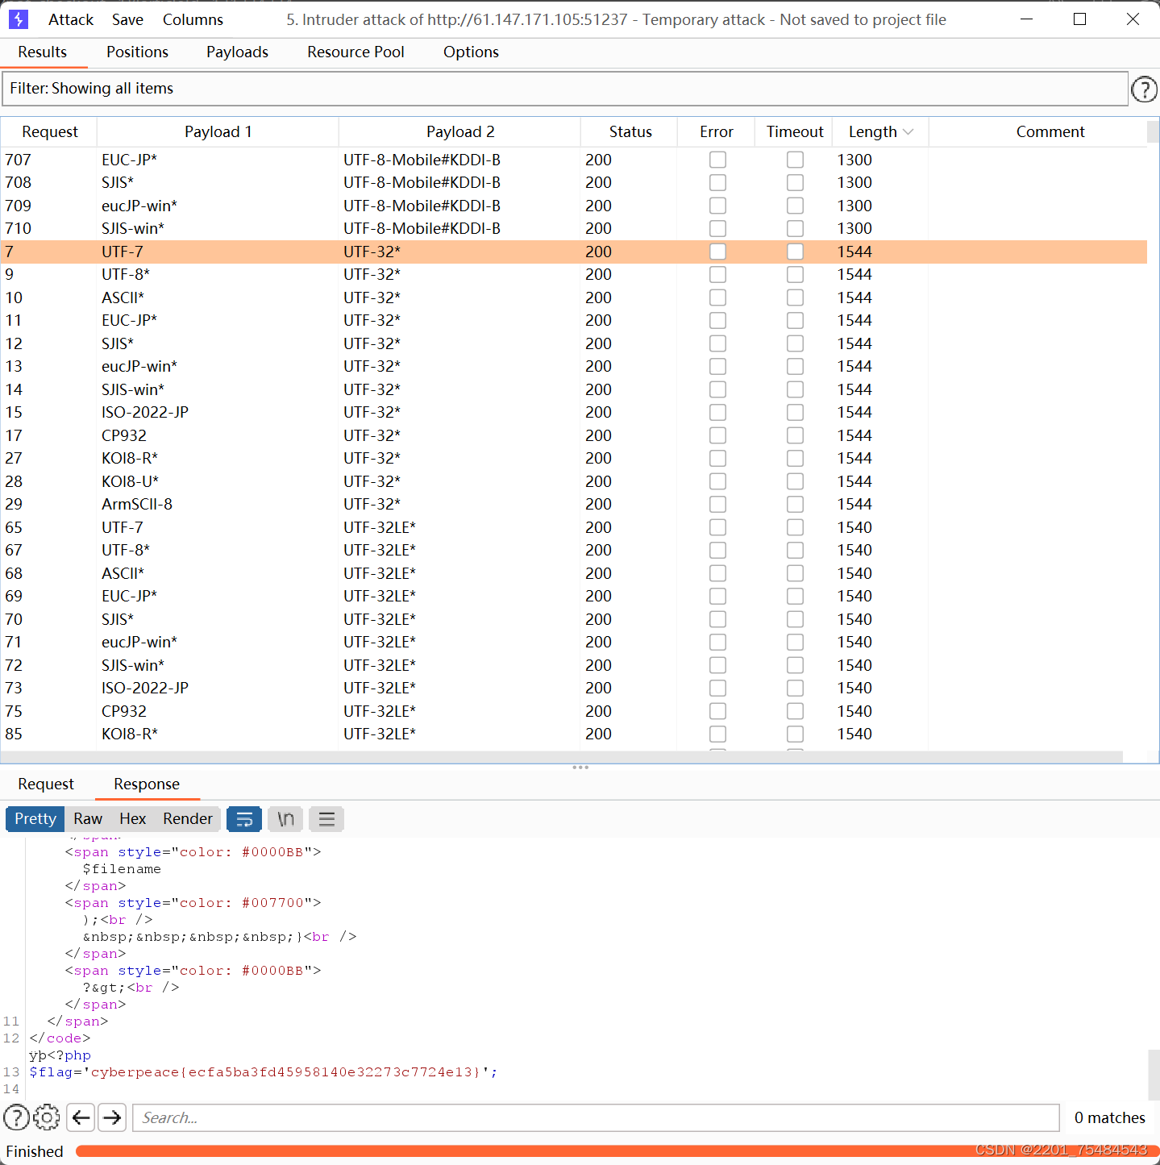Click the Burp Suite logo icon
This screenshot has width=1160, height=1165.
(17, 18)
